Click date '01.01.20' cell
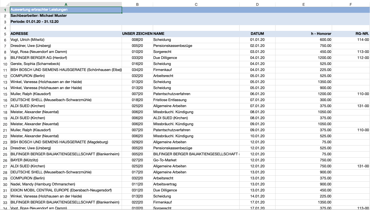 [257, 40]
